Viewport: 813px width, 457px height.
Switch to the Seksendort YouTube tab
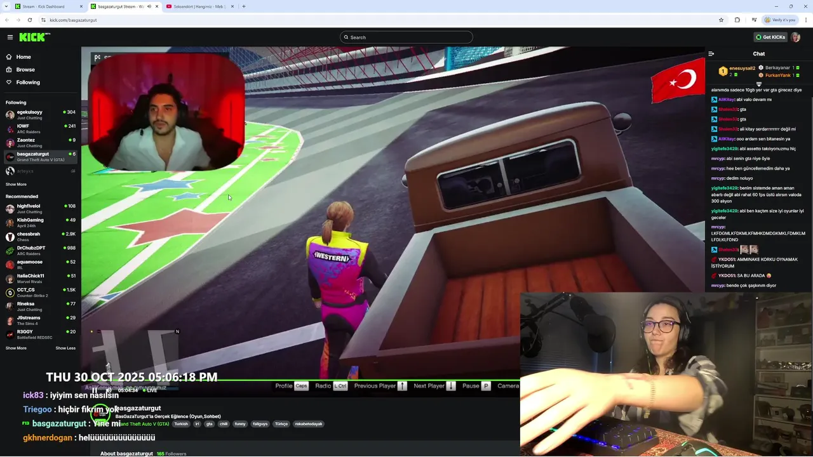[x=199, y=6]
